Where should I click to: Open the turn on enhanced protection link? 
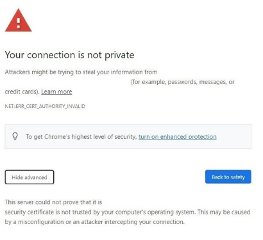coord(178,137)
